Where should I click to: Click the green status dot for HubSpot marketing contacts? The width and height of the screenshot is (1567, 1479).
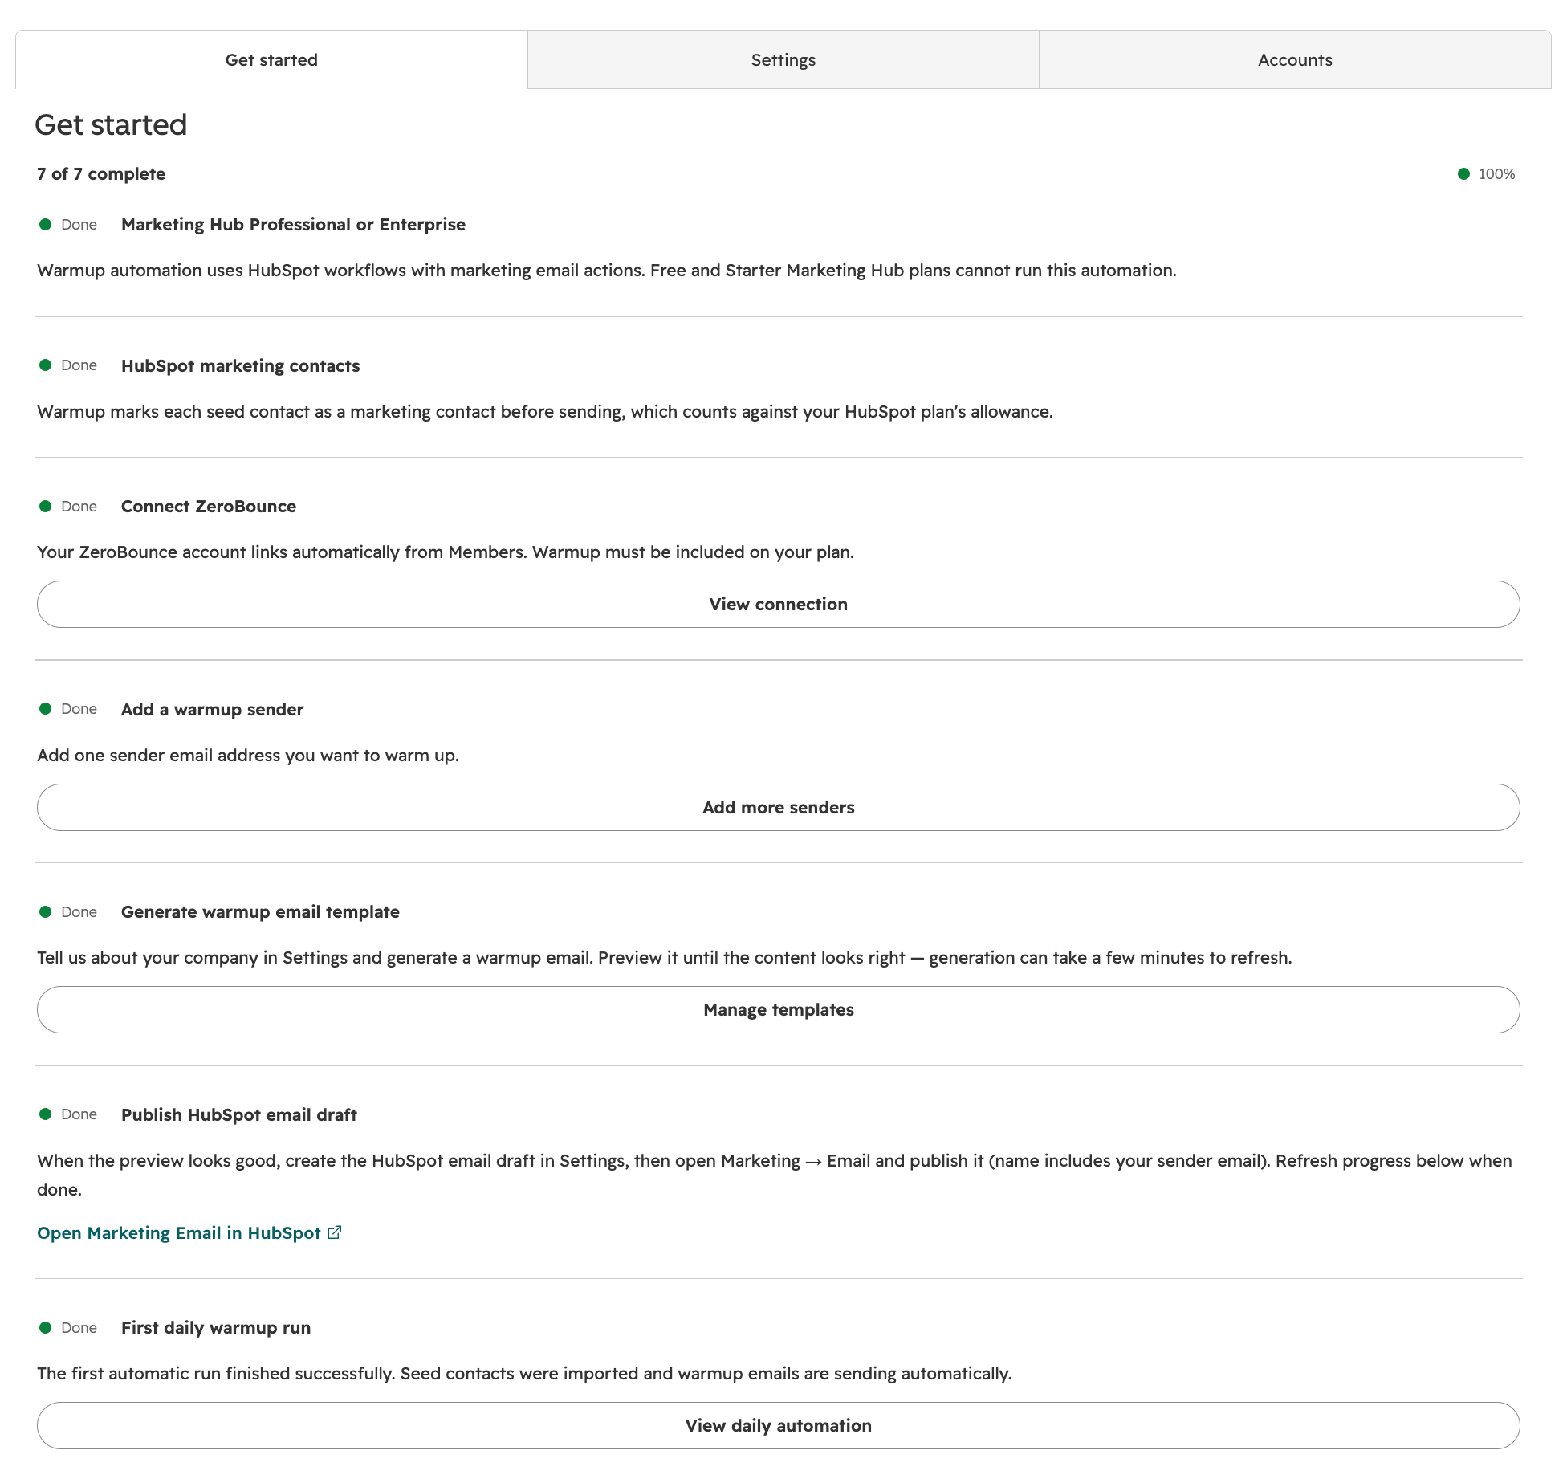click(x=46, y=365)
